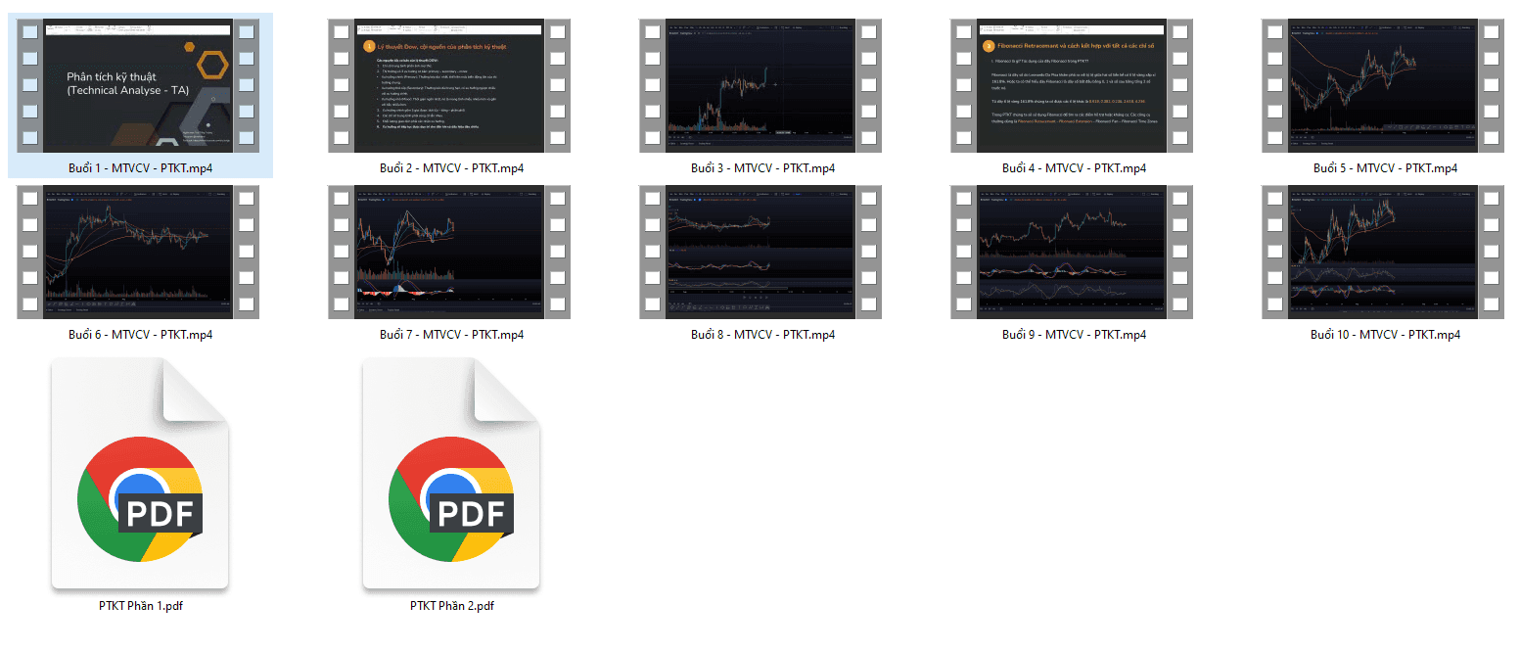Click the file name Buổi 7 - MTVCV - PTKT.mp4
The height and width of the screenshot is (652, 1520).
(x=451, y=335)
